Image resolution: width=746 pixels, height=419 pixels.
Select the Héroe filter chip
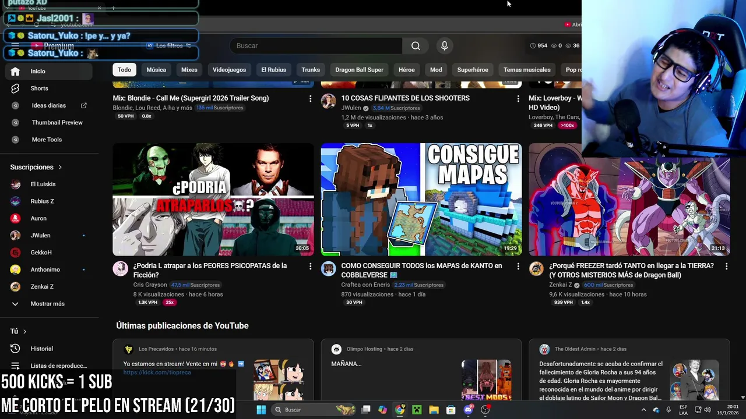click(x=407, y=70)
